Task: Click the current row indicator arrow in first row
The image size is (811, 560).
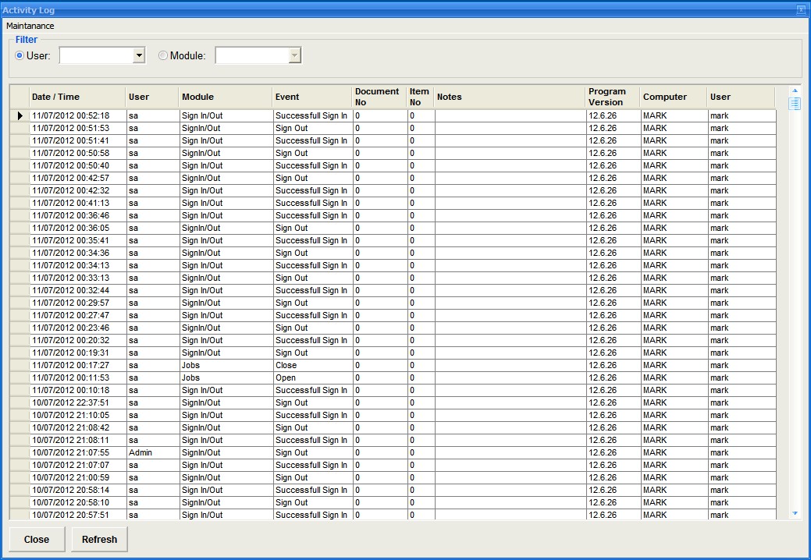Action: (x=20, y=115)
